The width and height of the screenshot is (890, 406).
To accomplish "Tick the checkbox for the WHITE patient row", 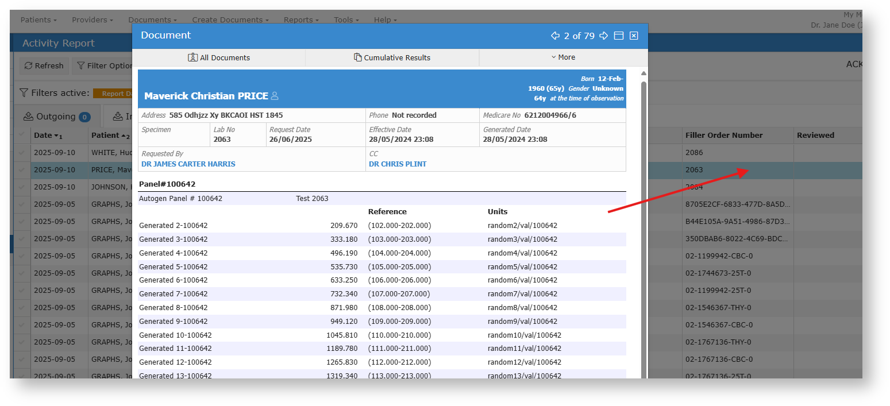I will (x=22, y=153).
